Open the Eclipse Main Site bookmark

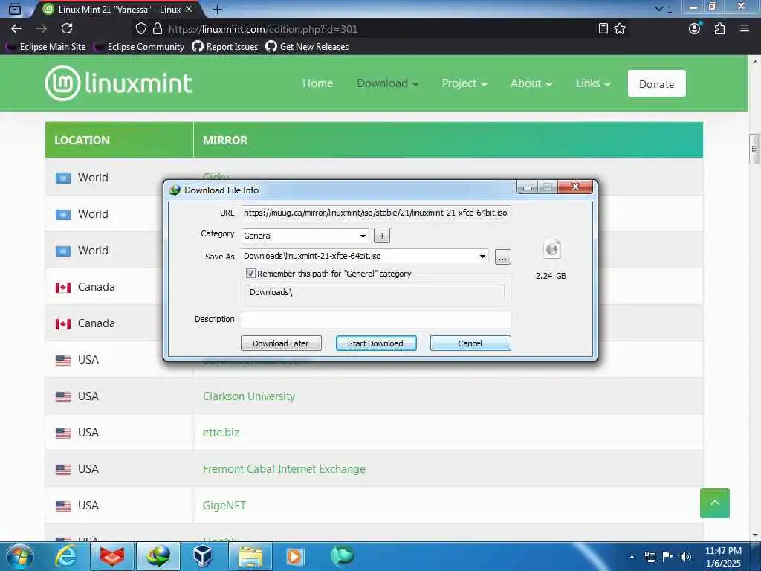tap(46, 47)
